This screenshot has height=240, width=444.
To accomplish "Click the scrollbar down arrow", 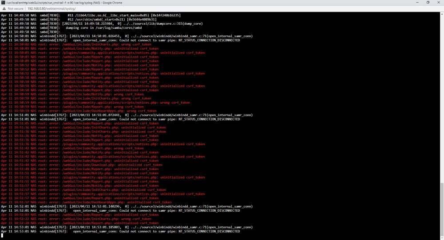I will 442,238.
